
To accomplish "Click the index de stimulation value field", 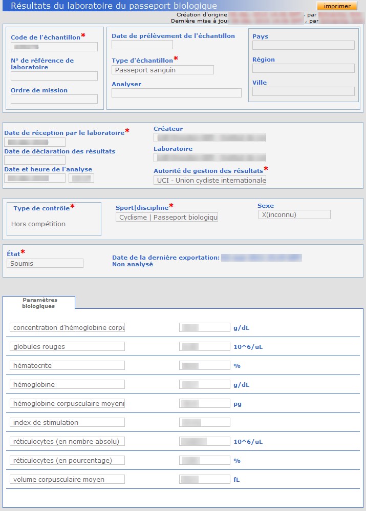I will (204, 423).
